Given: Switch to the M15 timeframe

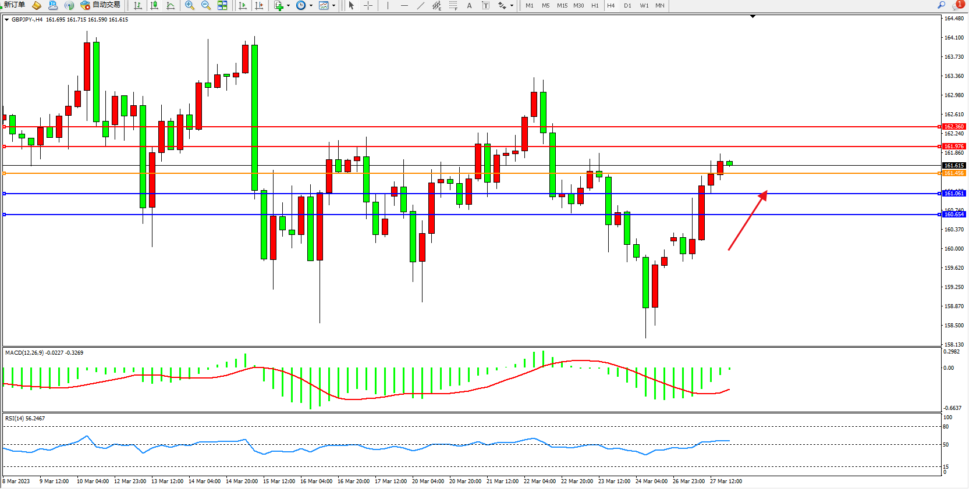Looking at the screenshot, I should point(562,6).
